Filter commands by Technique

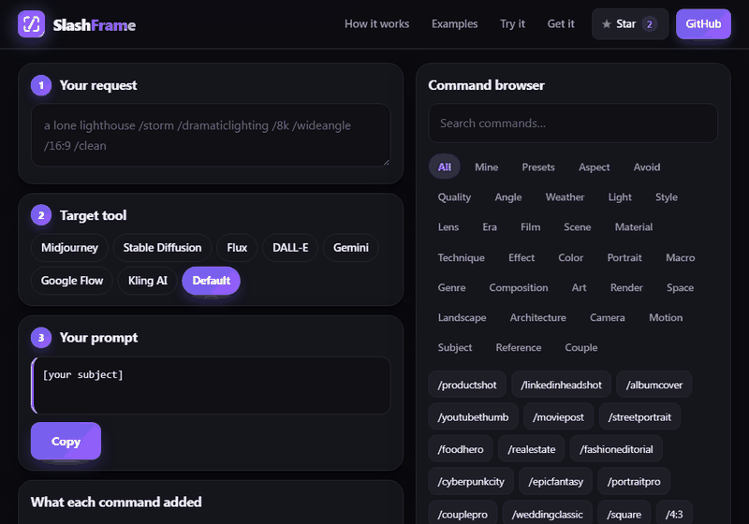(x=461, y=257)
